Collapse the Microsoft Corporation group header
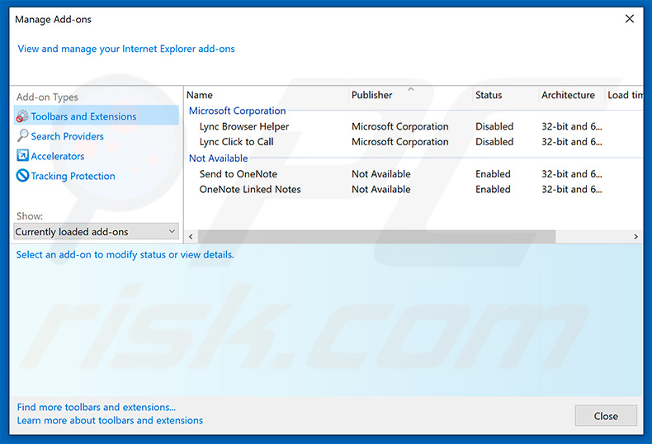The width and height of the screenshot is (652, 444). pyautogui.click(x=237, y=111)
